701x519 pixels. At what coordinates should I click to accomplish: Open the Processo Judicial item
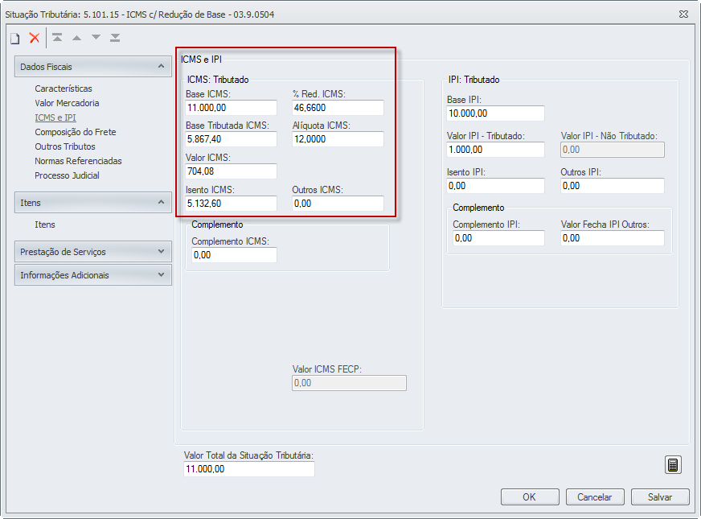67,175
